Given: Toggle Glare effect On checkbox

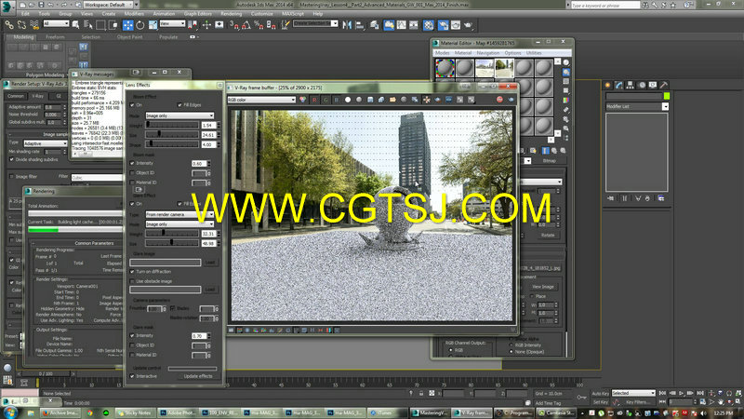Looking at the screenshot, I should (x=132, y=204).
